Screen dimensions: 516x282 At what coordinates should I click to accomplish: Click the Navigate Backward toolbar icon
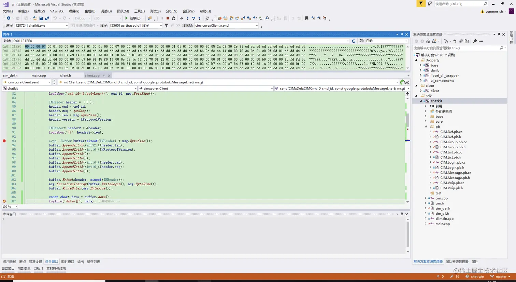pos(9,18)
